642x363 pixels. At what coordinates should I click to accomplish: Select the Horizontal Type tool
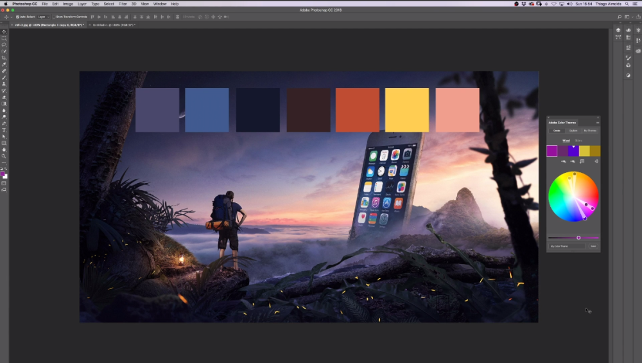[x=4, y=130]
